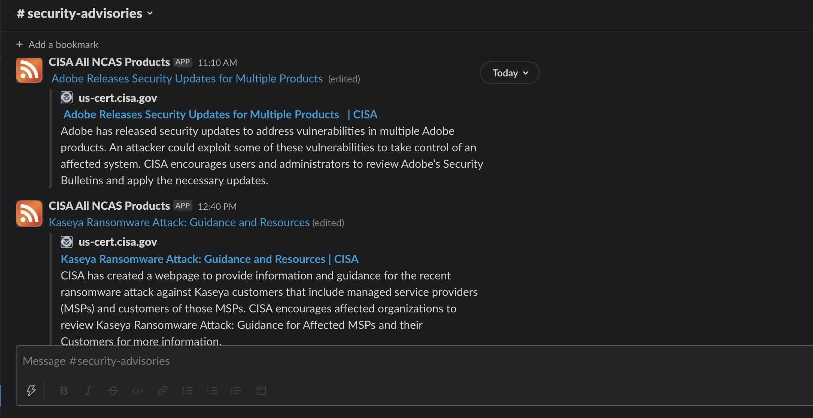Viewport: 813px width, 418px height.
Task: Toggle strikethrough formatting
Action: coord(113,391)
